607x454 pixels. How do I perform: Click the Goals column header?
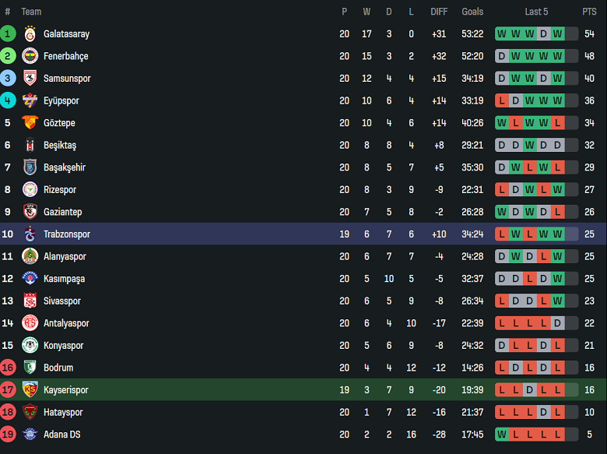(x=472, y=12)
